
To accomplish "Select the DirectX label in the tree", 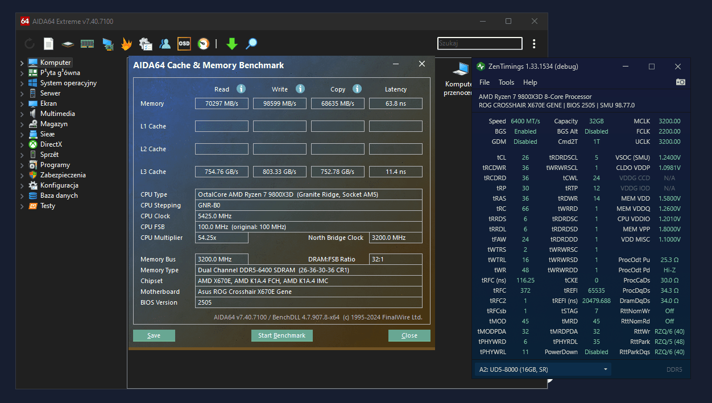I will pos(51,144).
